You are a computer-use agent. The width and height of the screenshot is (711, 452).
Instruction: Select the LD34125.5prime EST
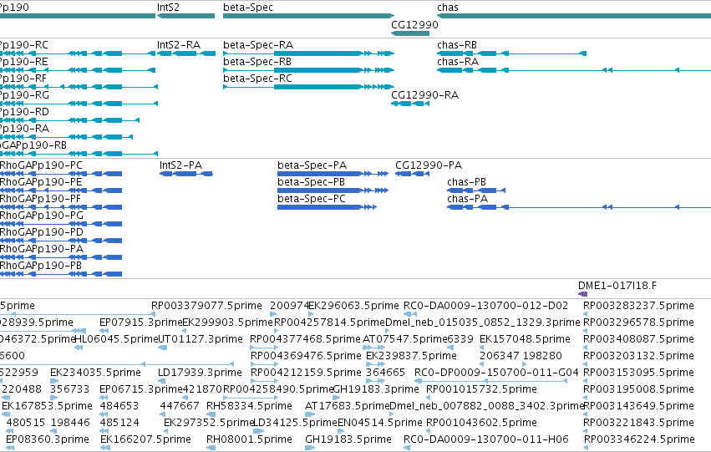(258, 431)
